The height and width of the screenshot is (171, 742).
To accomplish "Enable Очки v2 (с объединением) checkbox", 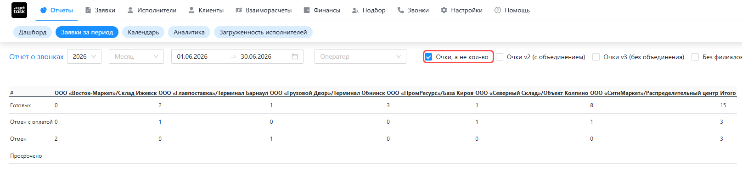I will (500, 57).
